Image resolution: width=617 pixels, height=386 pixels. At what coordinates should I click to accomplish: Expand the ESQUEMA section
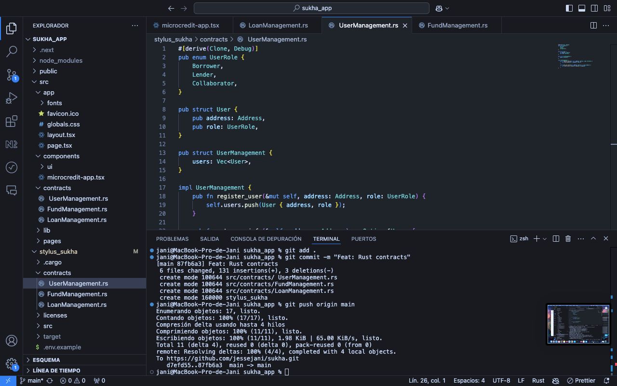click(x=84, y=360)
